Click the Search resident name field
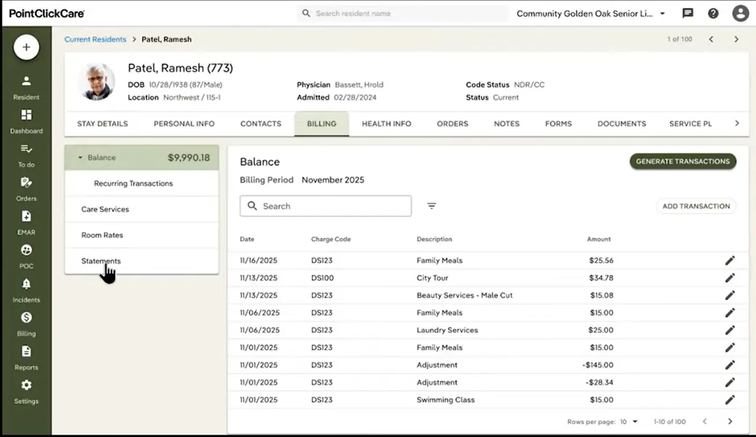Image resolution: width=756 pixels, height=437 pixels. tap(403, 13)
